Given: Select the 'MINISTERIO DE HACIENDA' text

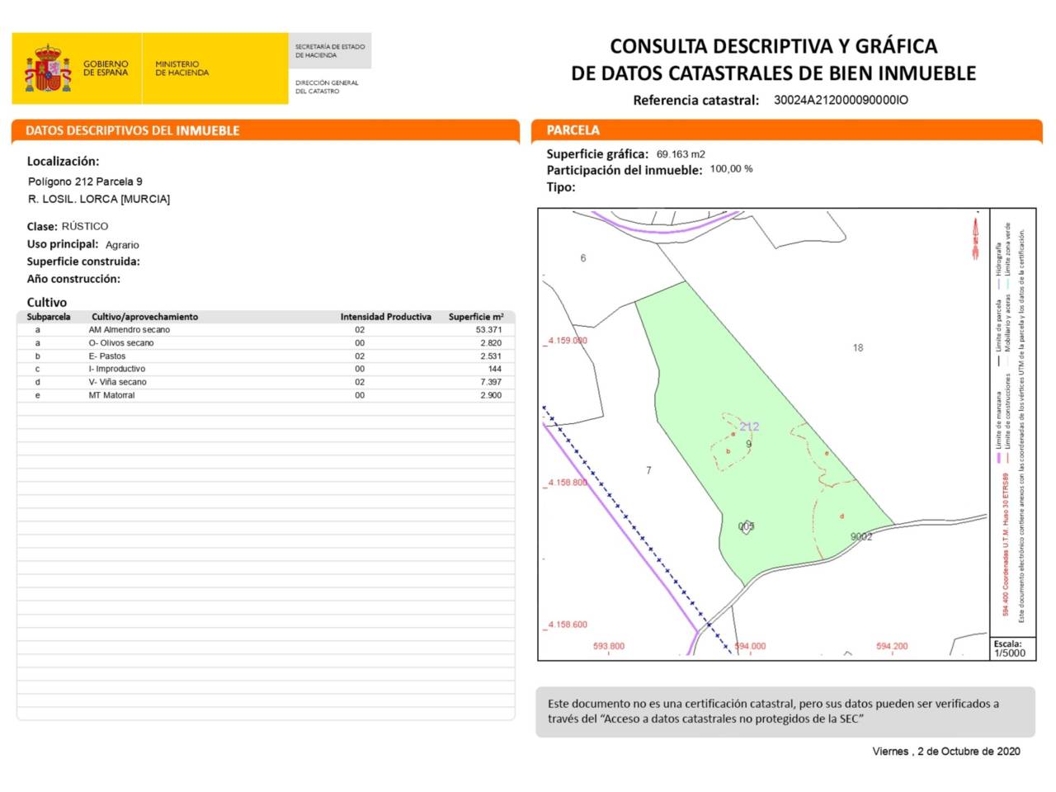Looking at the screenshot, I should pyautogui.click(x=181, y=68).
